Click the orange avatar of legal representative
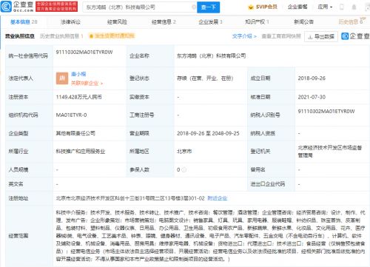The width and height of the screenshot is (370, 267). coord(62,78)
